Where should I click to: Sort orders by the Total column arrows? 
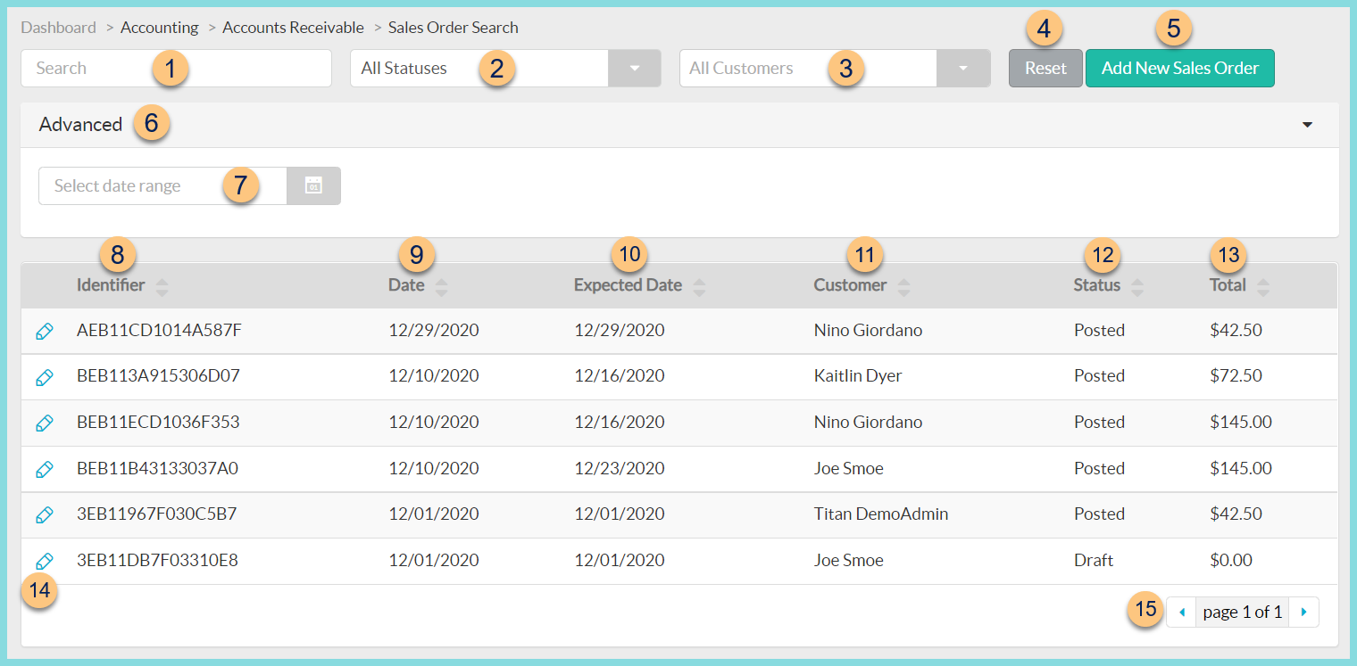(x=1263, y=285)
